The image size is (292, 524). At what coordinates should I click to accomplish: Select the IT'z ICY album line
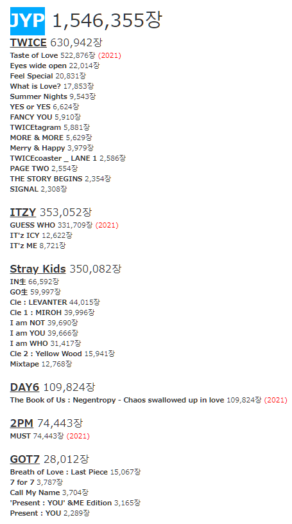tap(24, 235)
